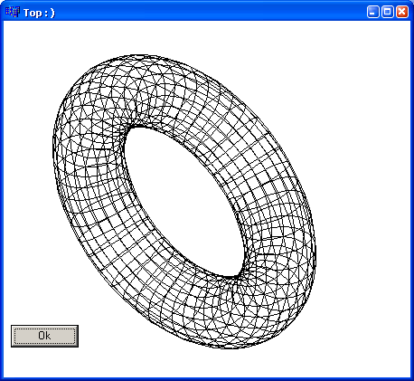Click the window's bottom blue border
Image resolution: width=414 pixels, height=381 pixels.
[x=207, y=379]
